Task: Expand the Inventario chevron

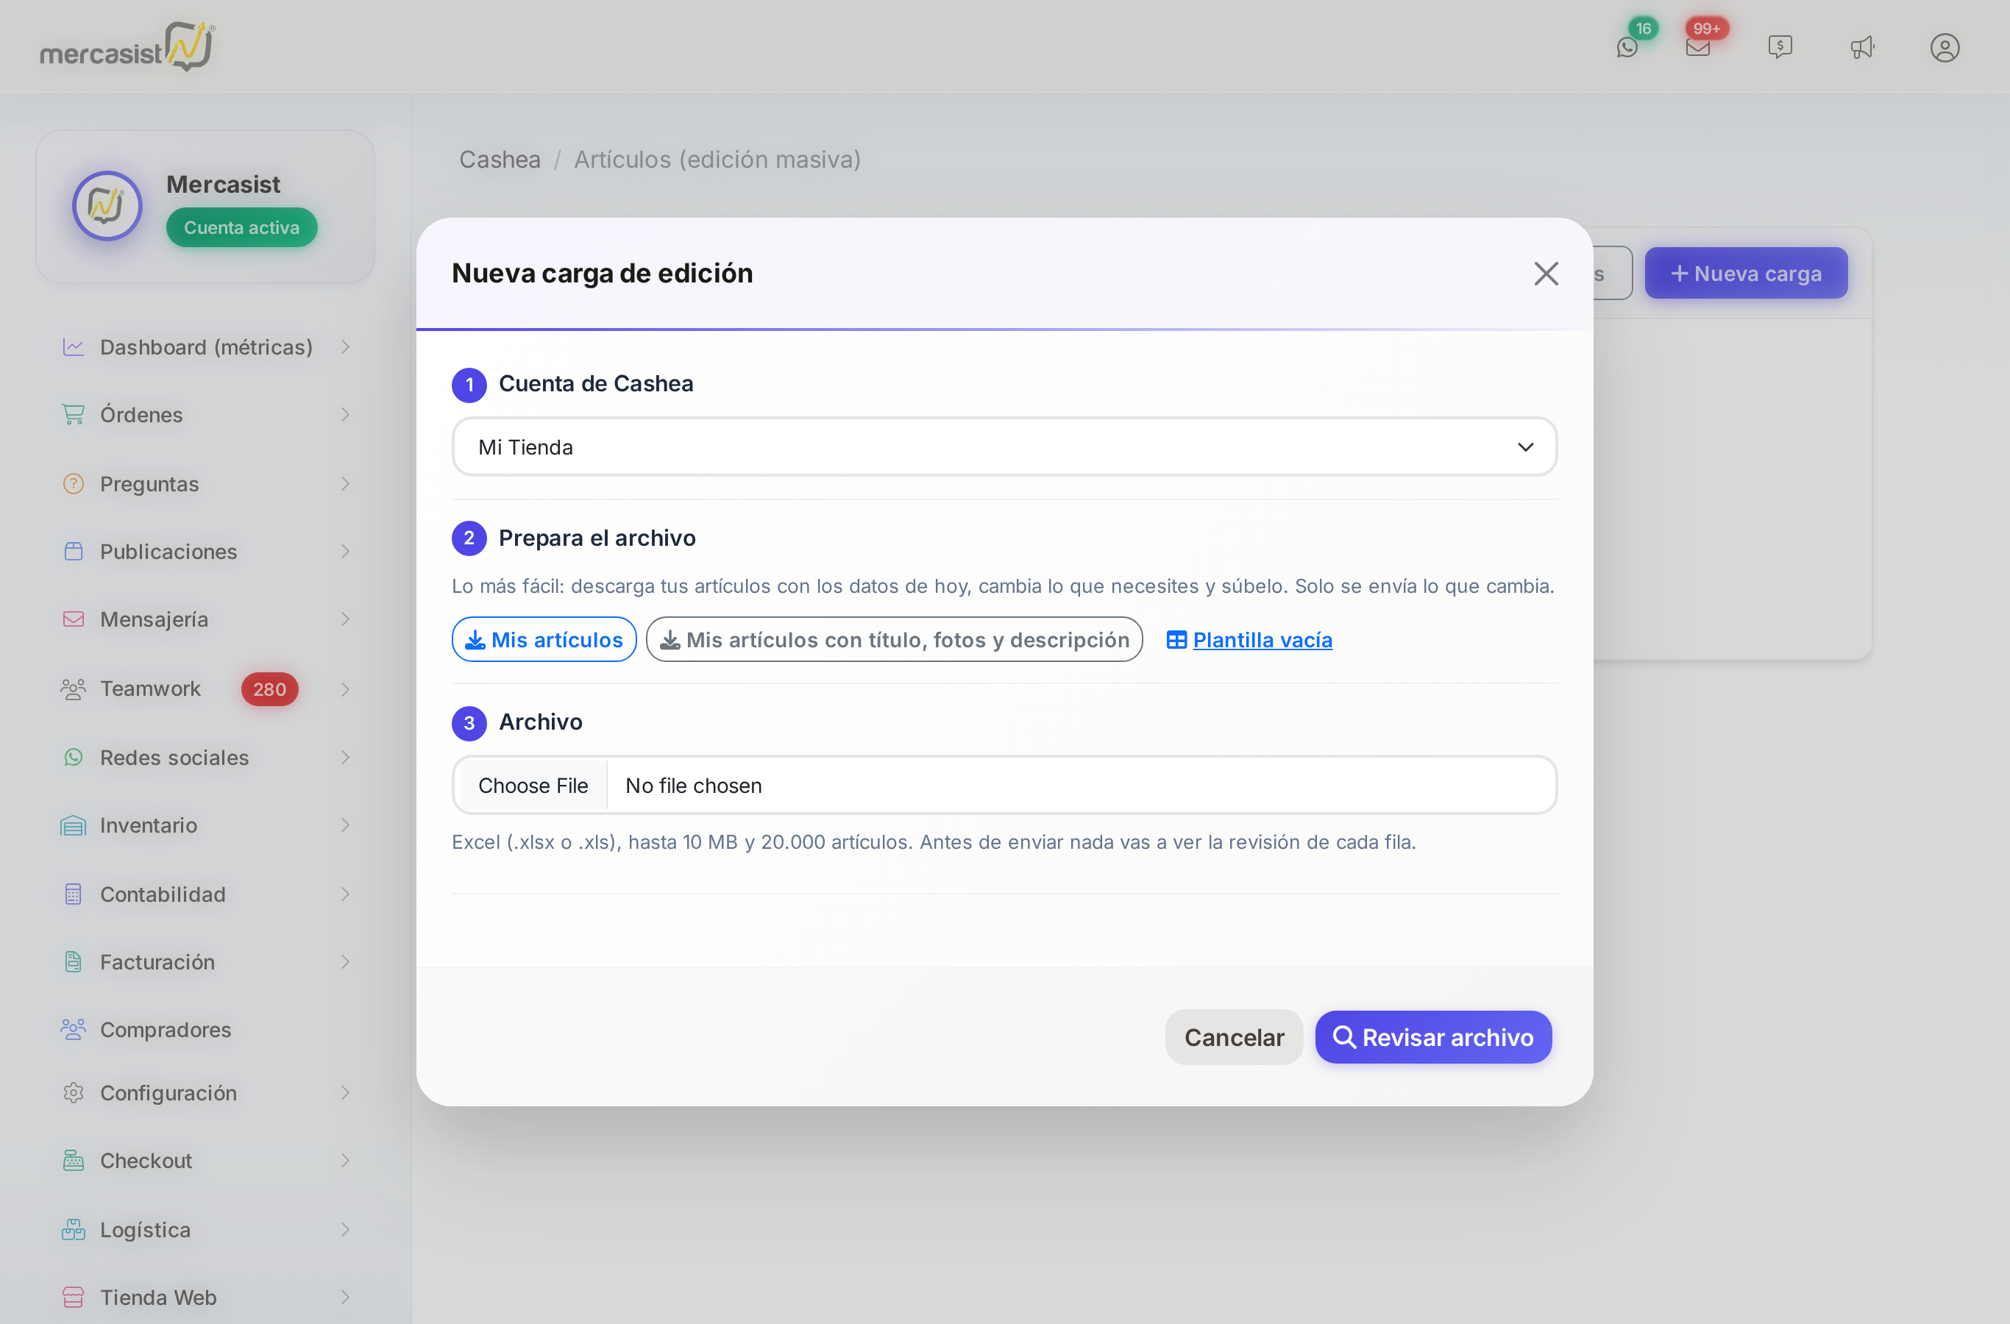Action: tap(344, 825)
